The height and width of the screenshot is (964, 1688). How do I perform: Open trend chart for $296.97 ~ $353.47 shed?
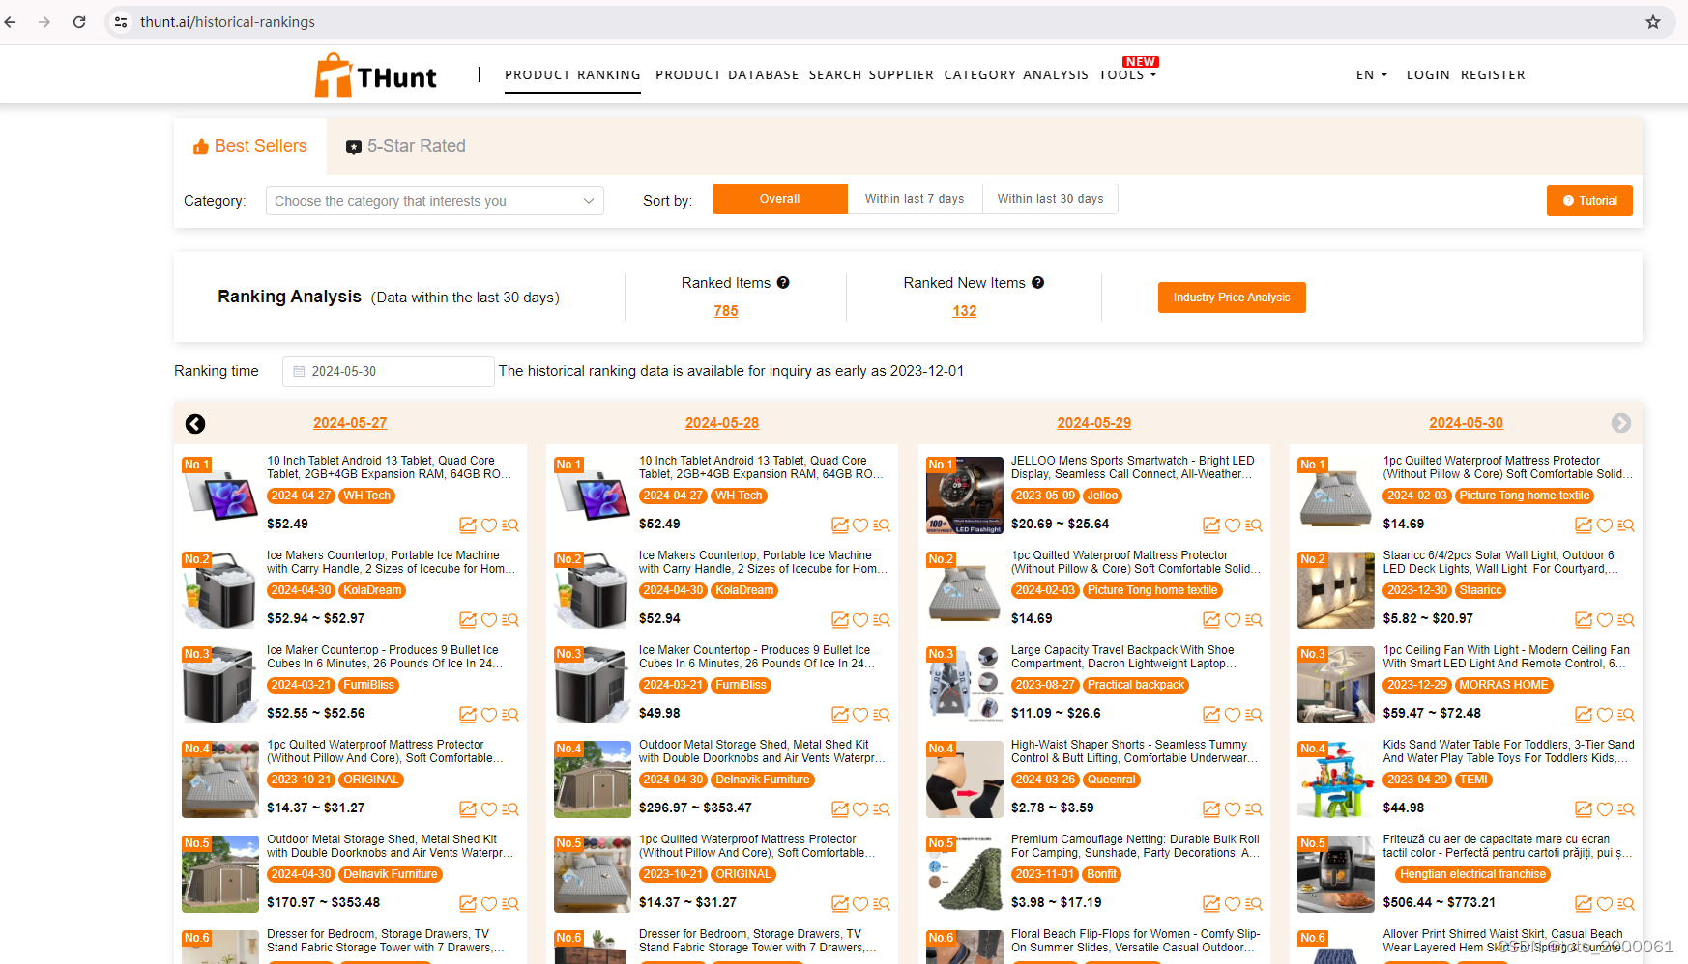point(840,809)
